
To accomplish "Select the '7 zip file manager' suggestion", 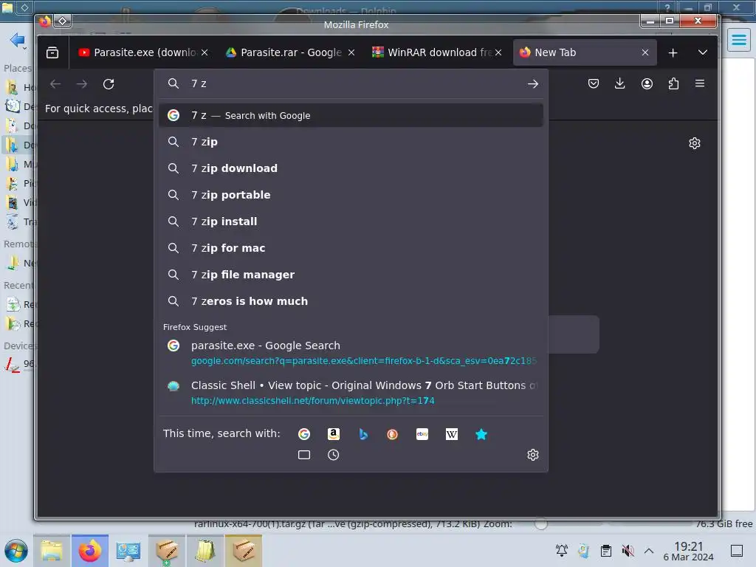I will coord(351,275).
